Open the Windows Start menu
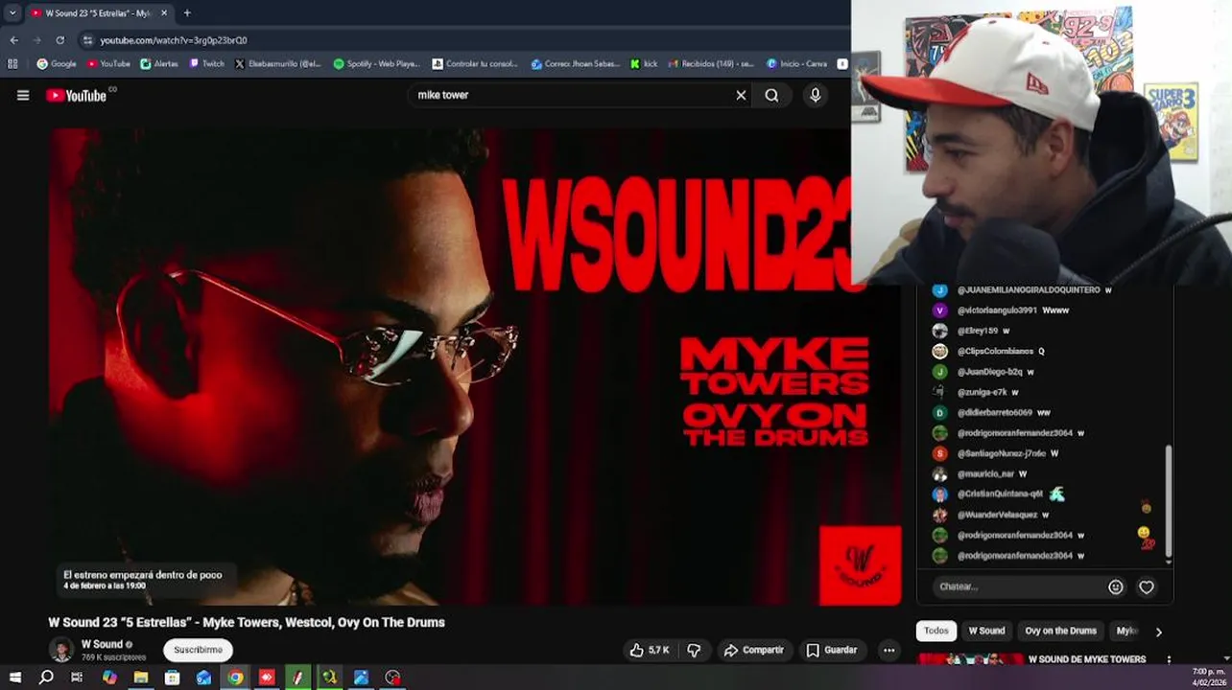 coord(14,678)
